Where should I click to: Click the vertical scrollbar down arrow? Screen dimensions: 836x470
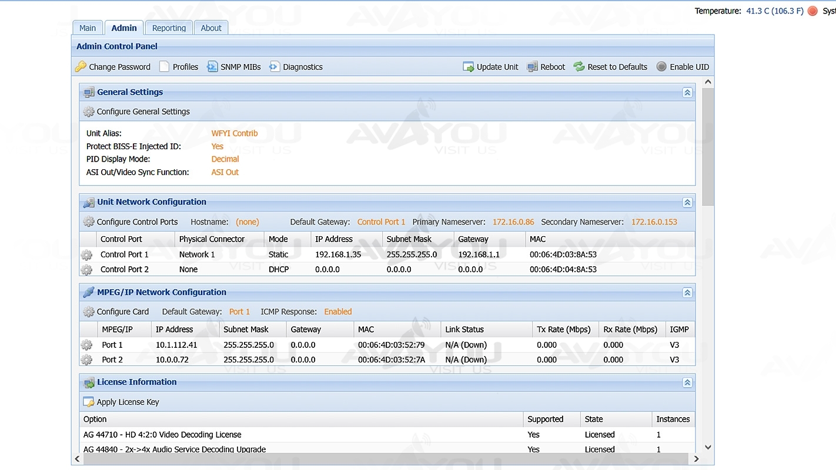coord(708,447)
